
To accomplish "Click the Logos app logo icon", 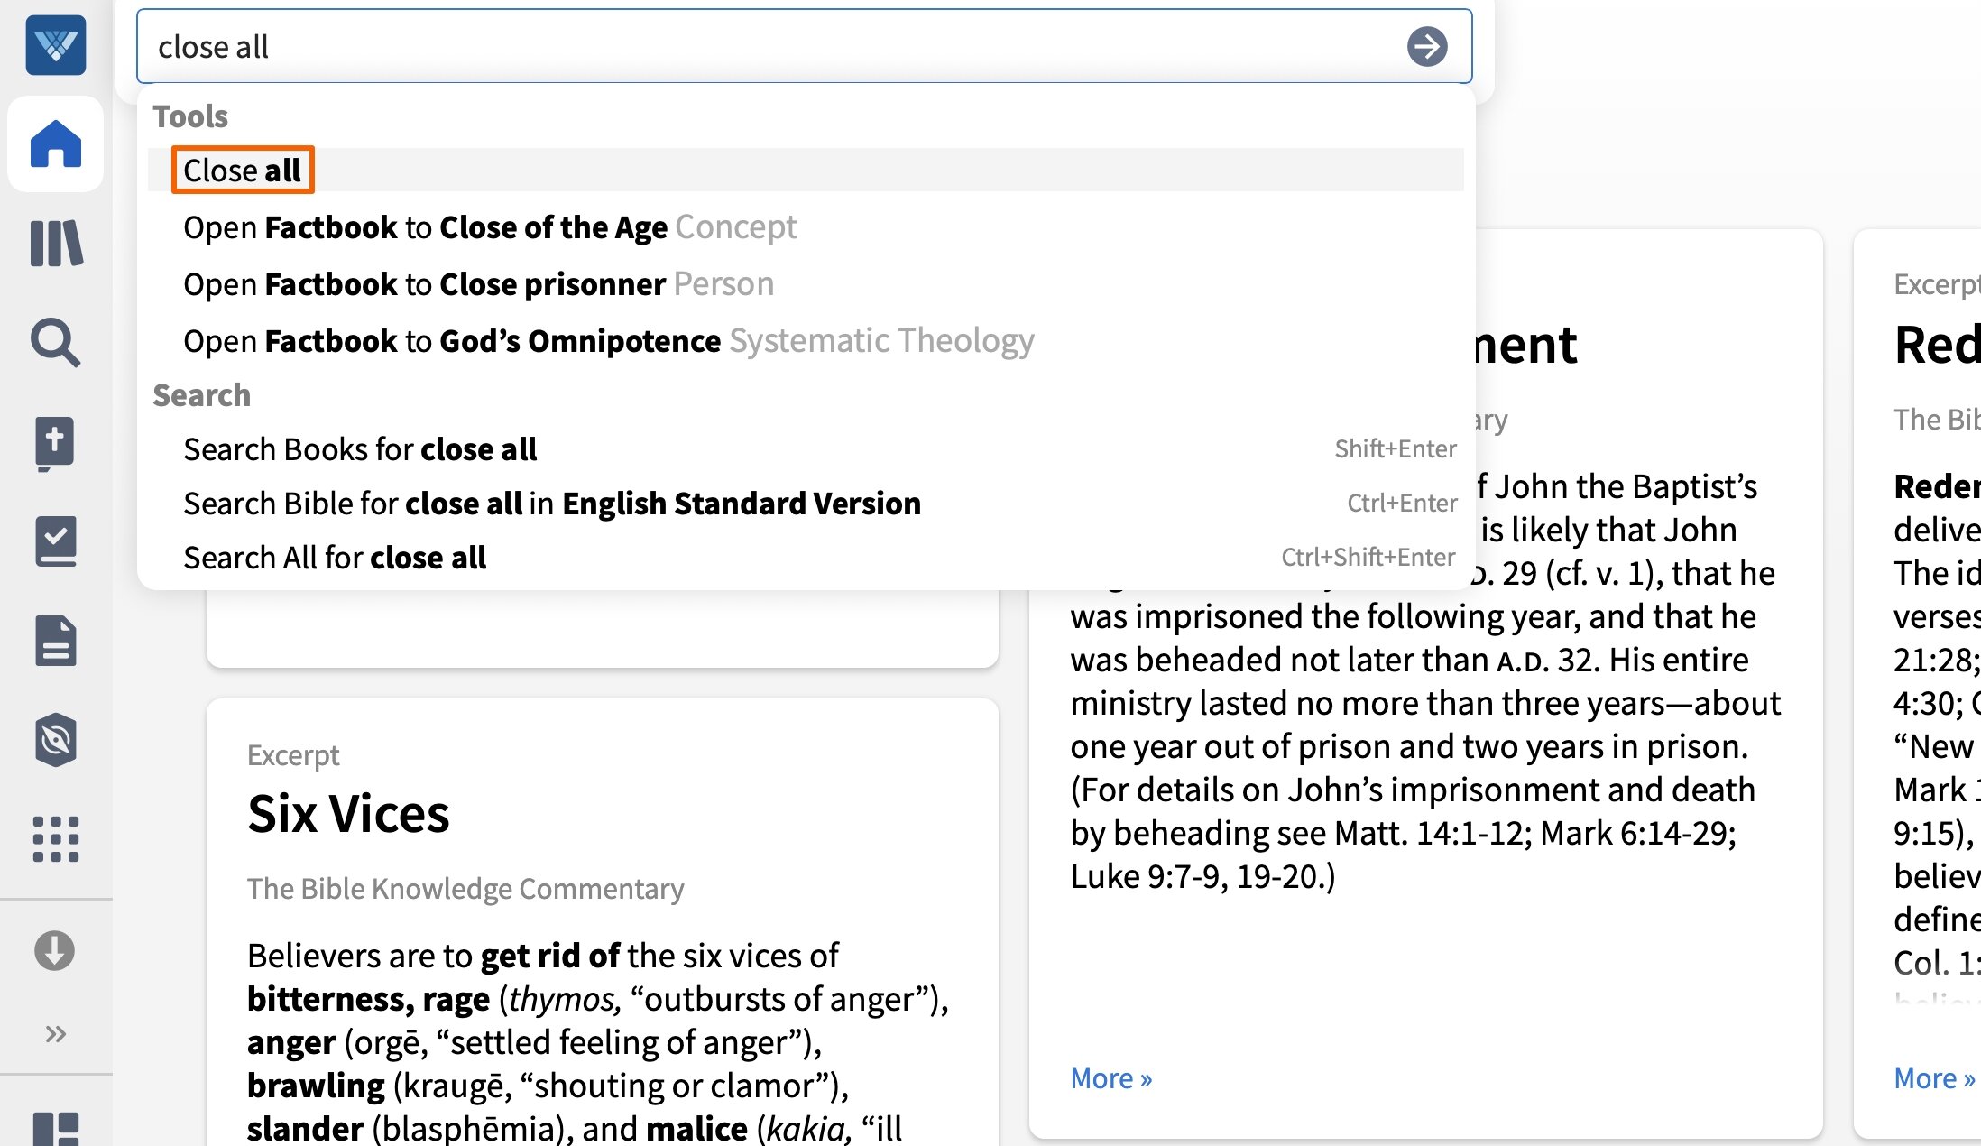I will pyautogui.click(x=56, y=45).
